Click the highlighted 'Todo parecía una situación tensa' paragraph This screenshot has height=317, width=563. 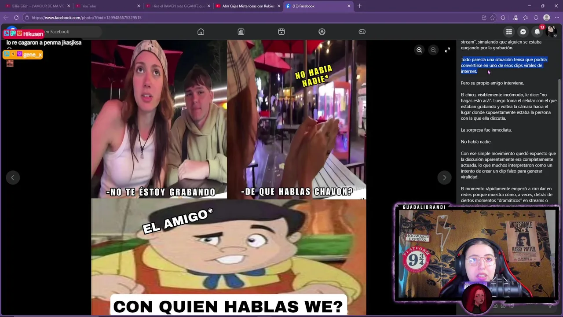(x=504, y=65)
